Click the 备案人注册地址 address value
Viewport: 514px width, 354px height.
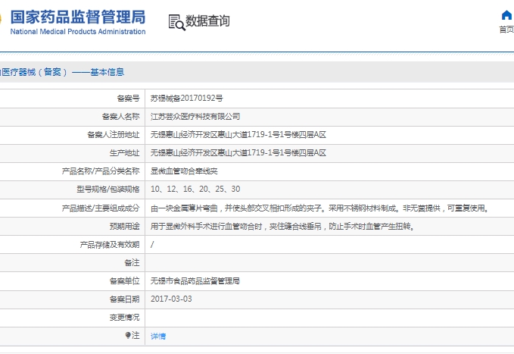tap(238, 134)
